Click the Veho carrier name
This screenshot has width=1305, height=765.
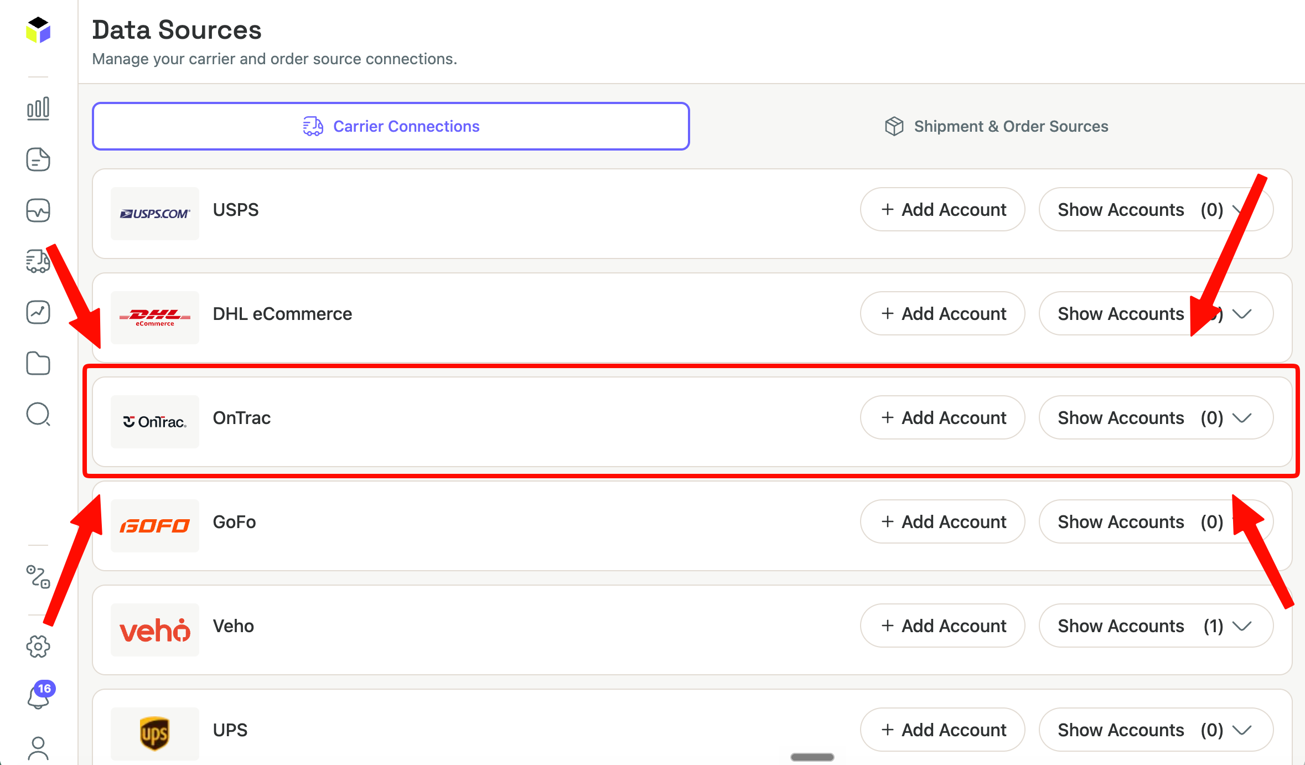pyautogui.click(x=234, y=626)
